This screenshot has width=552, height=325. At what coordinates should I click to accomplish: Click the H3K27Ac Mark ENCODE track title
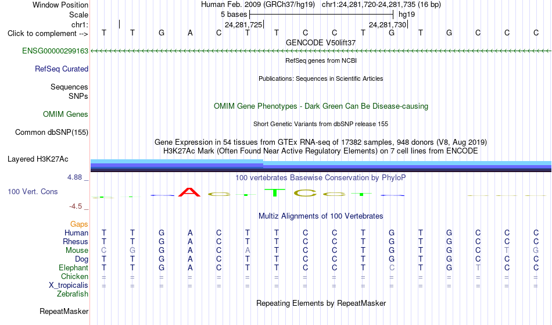(321, 151)
